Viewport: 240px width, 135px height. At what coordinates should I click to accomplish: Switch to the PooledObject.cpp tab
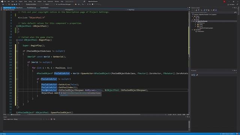[31, 7]
